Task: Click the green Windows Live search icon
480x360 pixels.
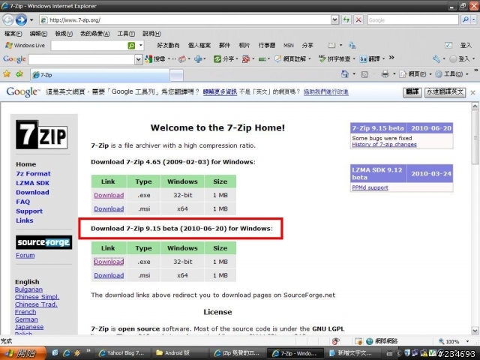Action: pyautogui.click(x=131, y=46)
